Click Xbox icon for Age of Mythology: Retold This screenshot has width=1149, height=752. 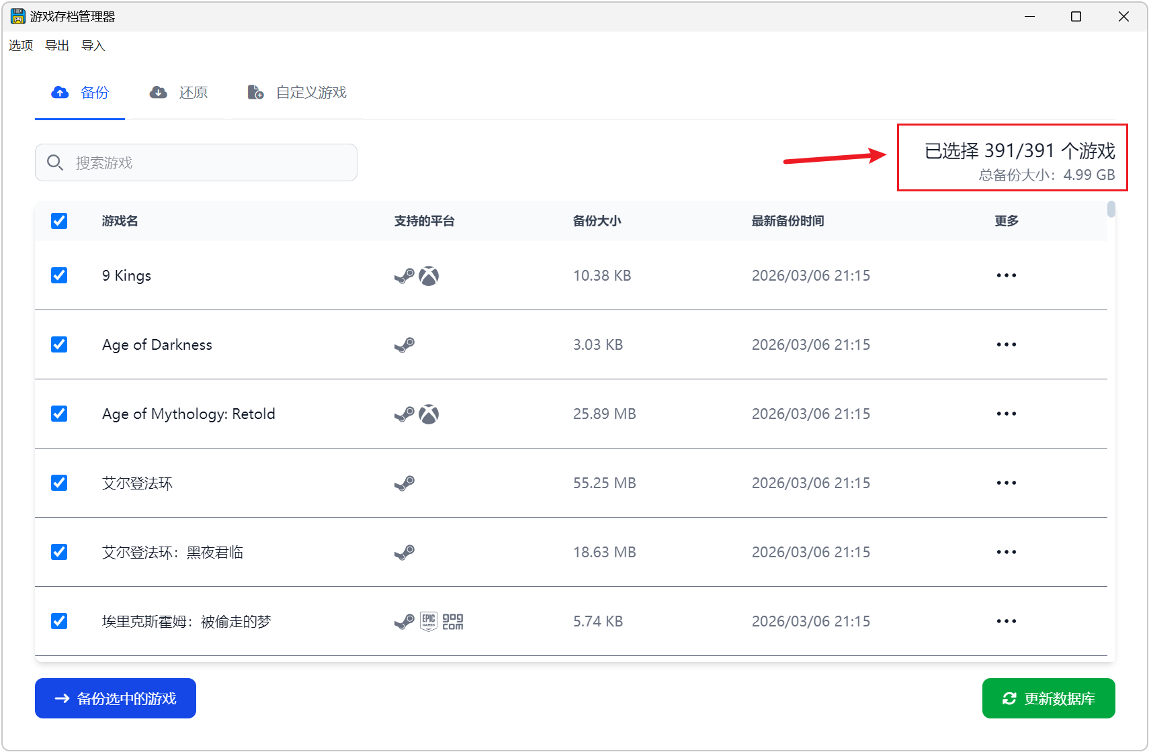(x=429, y=414)
